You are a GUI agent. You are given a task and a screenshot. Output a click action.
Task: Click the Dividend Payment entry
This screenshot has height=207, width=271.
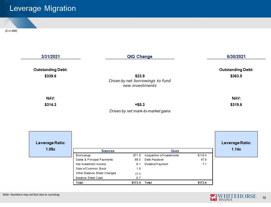pyautogui.click(x=156, y=164)
